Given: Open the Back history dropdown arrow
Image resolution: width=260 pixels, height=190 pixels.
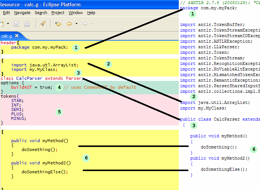Looking at the screenshot, I should click(x=76, y=24).
